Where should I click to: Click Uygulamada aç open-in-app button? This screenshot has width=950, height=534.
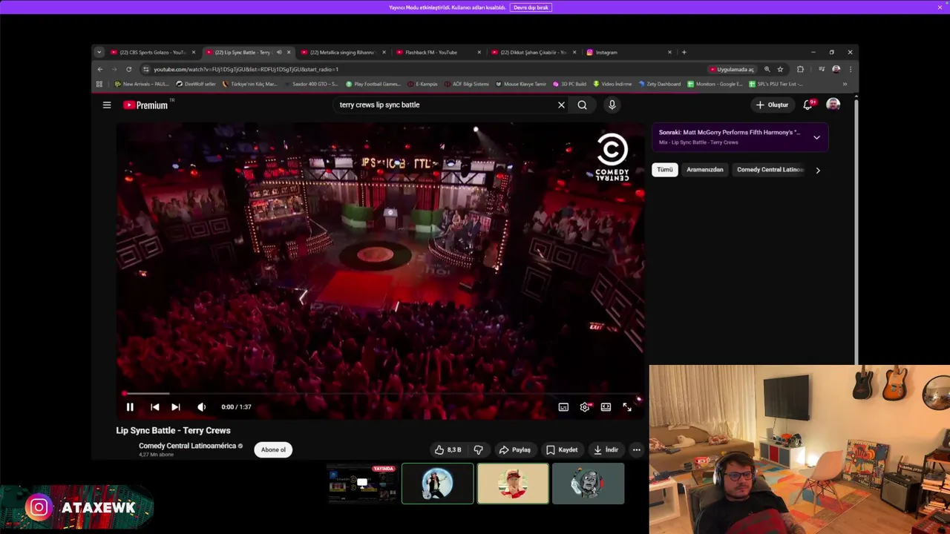[731, 69]
